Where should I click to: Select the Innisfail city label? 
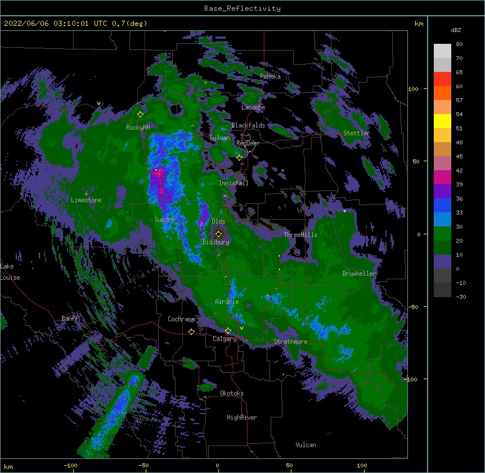233,183
